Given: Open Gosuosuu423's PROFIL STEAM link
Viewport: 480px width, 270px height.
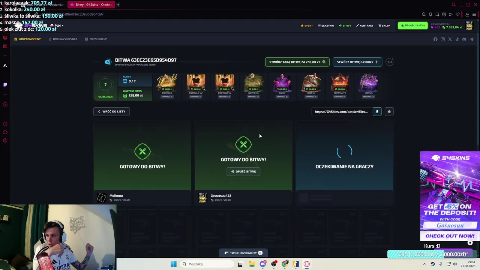Looking at the screenshot, I should tap(221, 200).
